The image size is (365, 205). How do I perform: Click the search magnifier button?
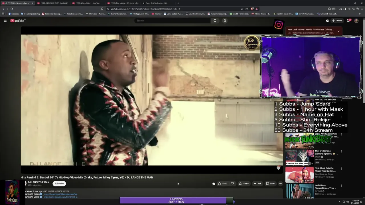215,20
